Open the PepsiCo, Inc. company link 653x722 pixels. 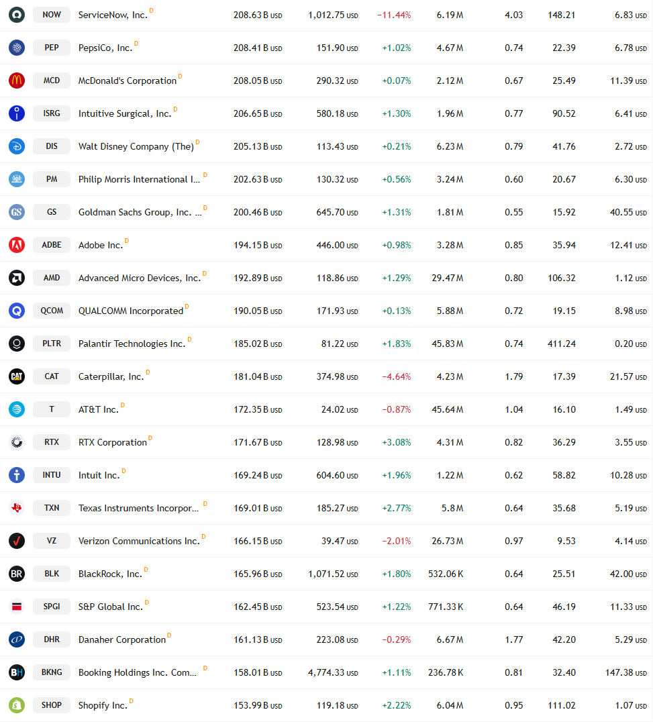tap(105, 48)
